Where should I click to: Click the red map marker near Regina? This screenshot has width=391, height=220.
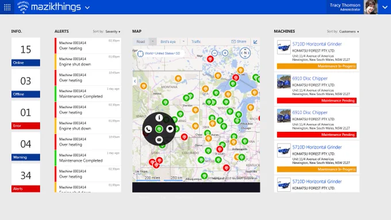click(210, 59)
